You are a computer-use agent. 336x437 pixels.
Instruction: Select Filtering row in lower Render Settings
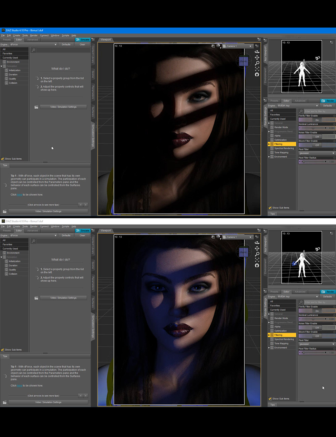pos(282,335)
